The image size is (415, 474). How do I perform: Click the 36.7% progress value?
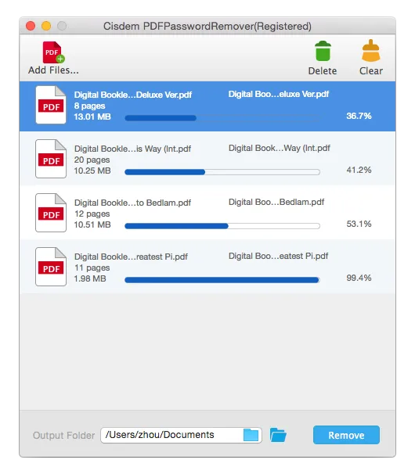click(x=359, y=116)
